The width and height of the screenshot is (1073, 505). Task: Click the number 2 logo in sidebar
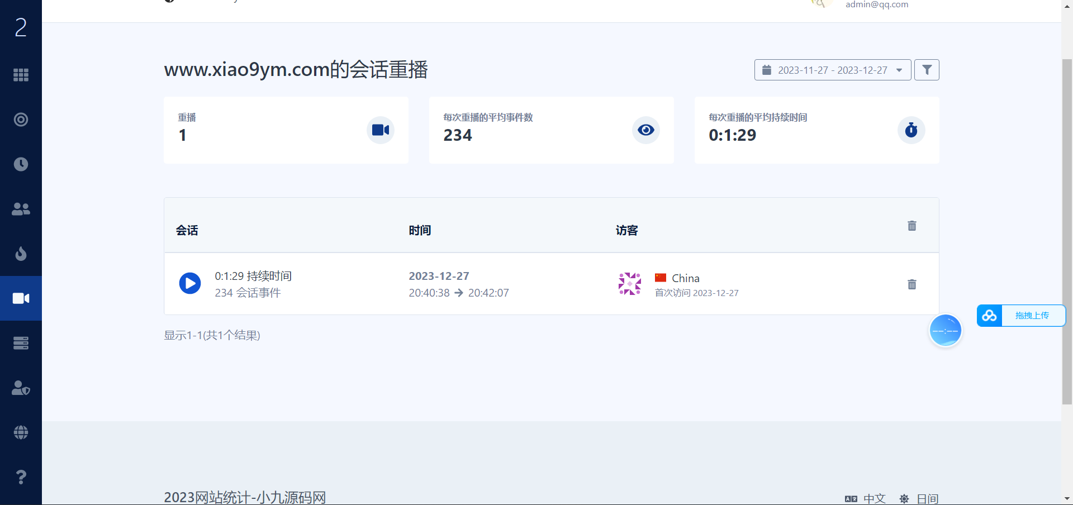click(21, 27)
